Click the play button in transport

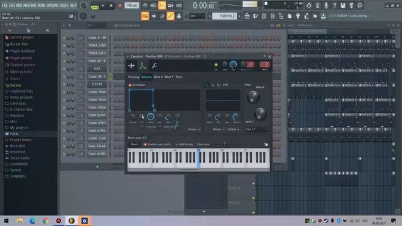point(103,6)
